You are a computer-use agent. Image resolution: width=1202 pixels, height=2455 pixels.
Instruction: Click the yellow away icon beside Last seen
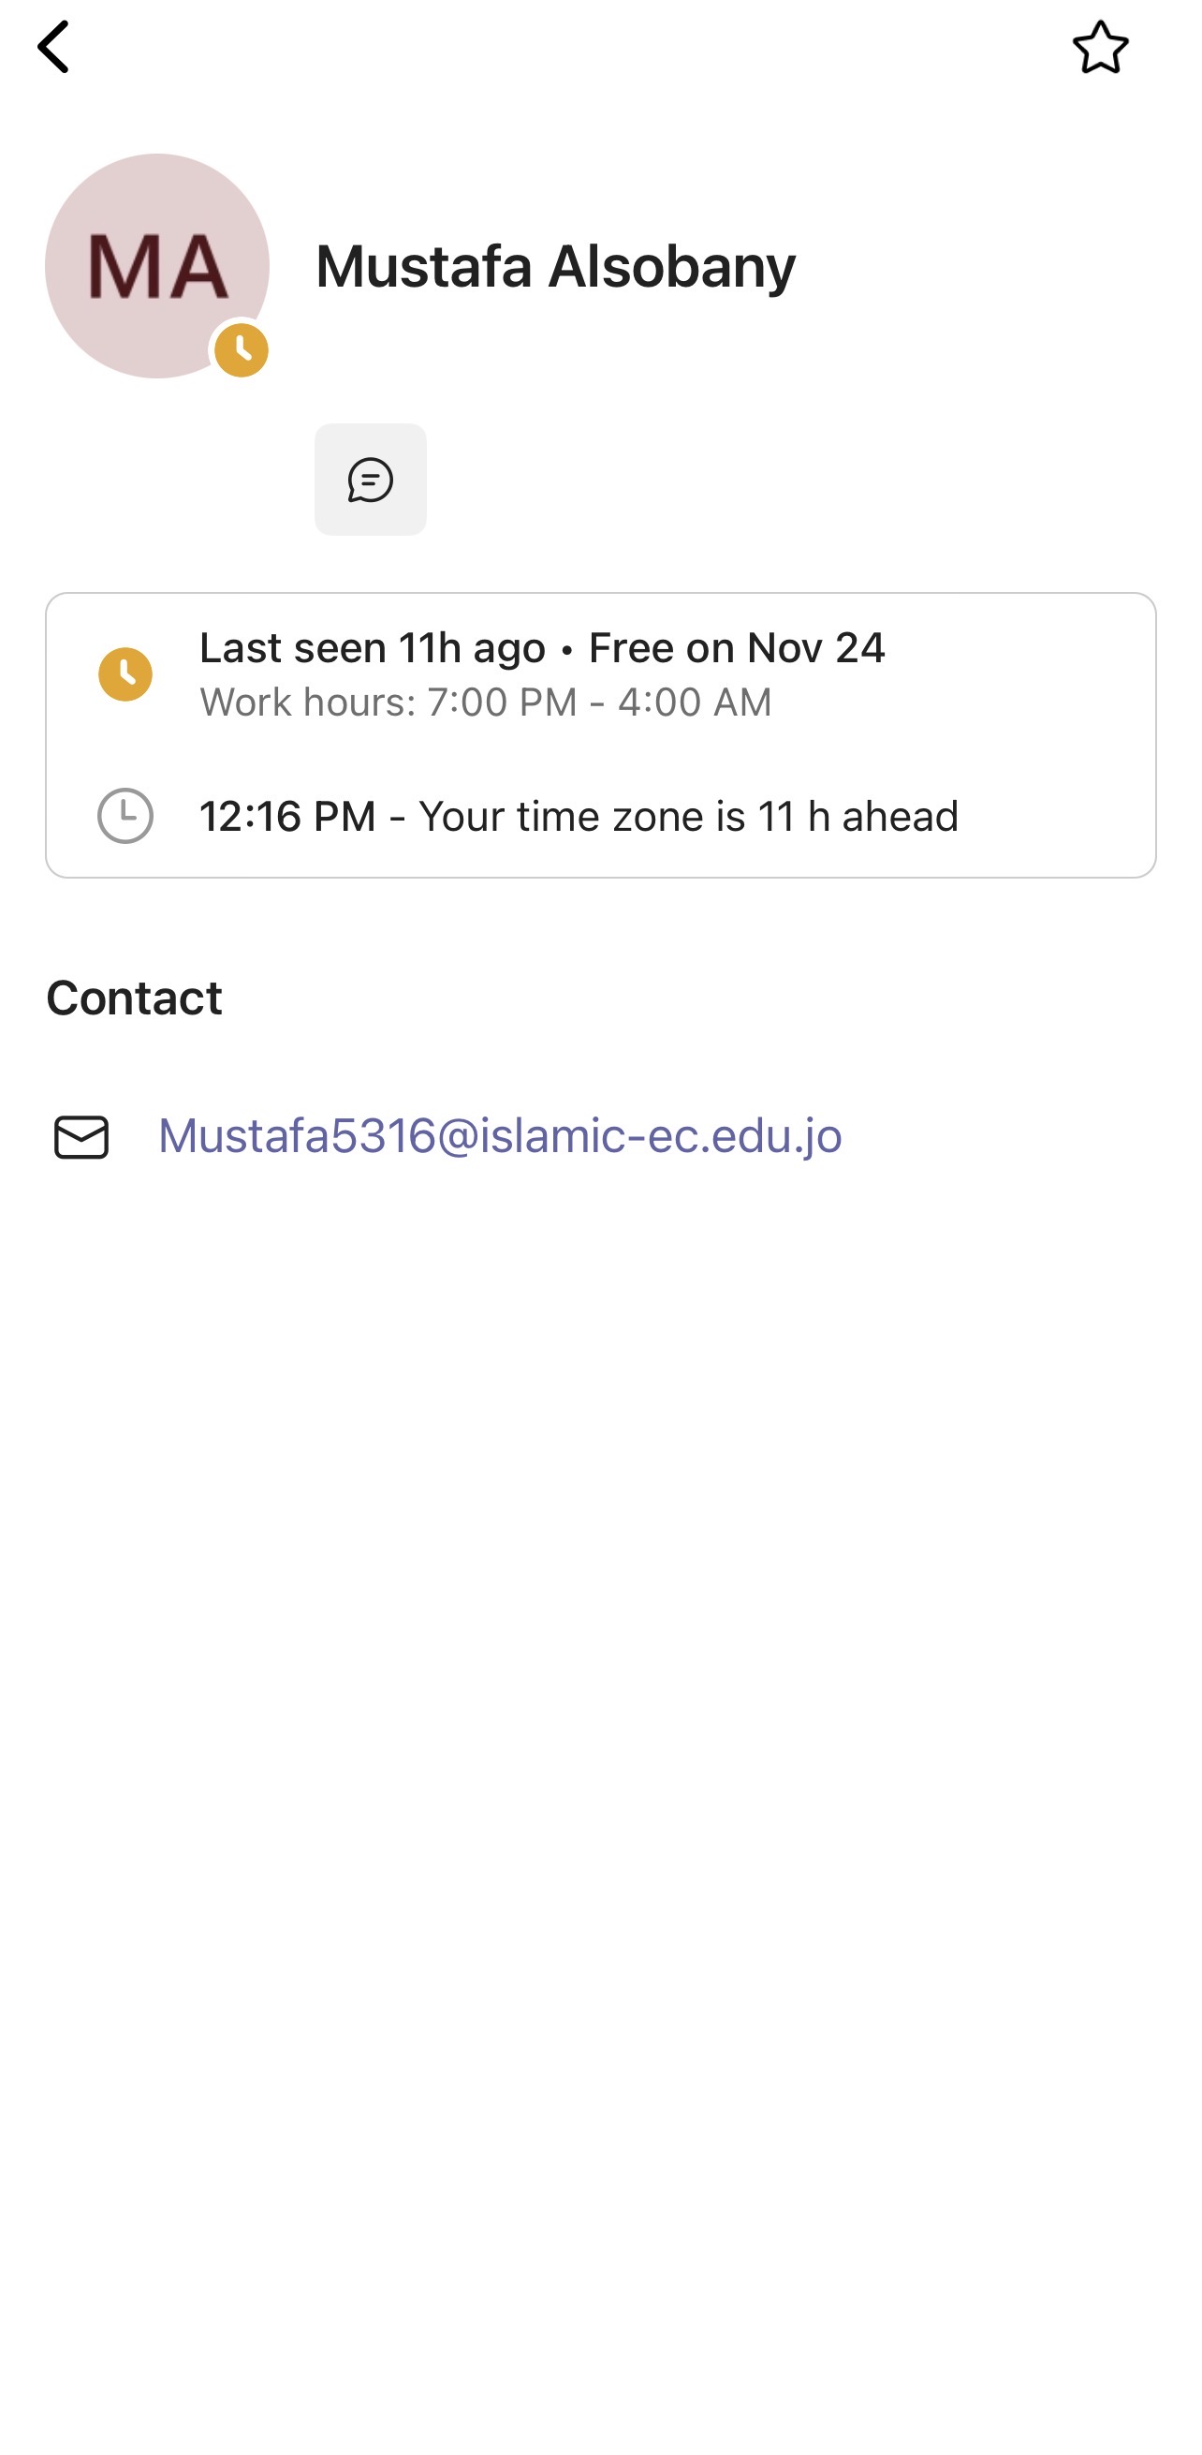[125, 673]
